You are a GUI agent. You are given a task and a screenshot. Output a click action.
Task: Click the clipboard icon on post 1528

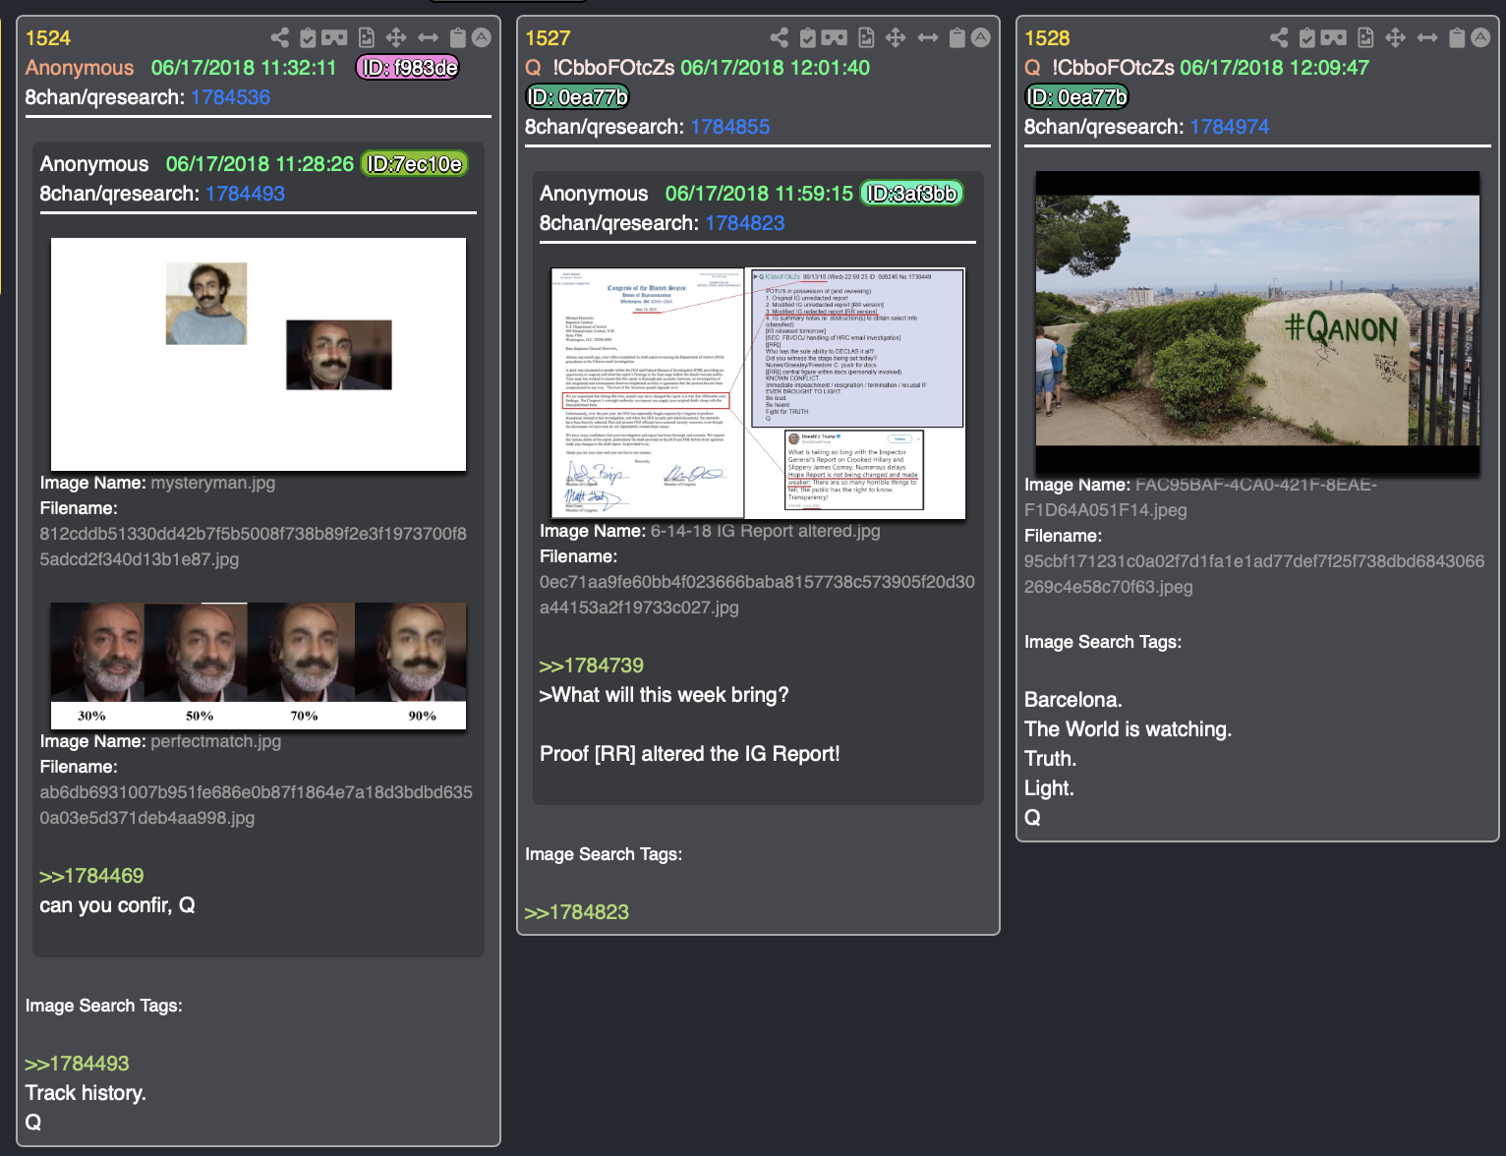(1457, 38)
